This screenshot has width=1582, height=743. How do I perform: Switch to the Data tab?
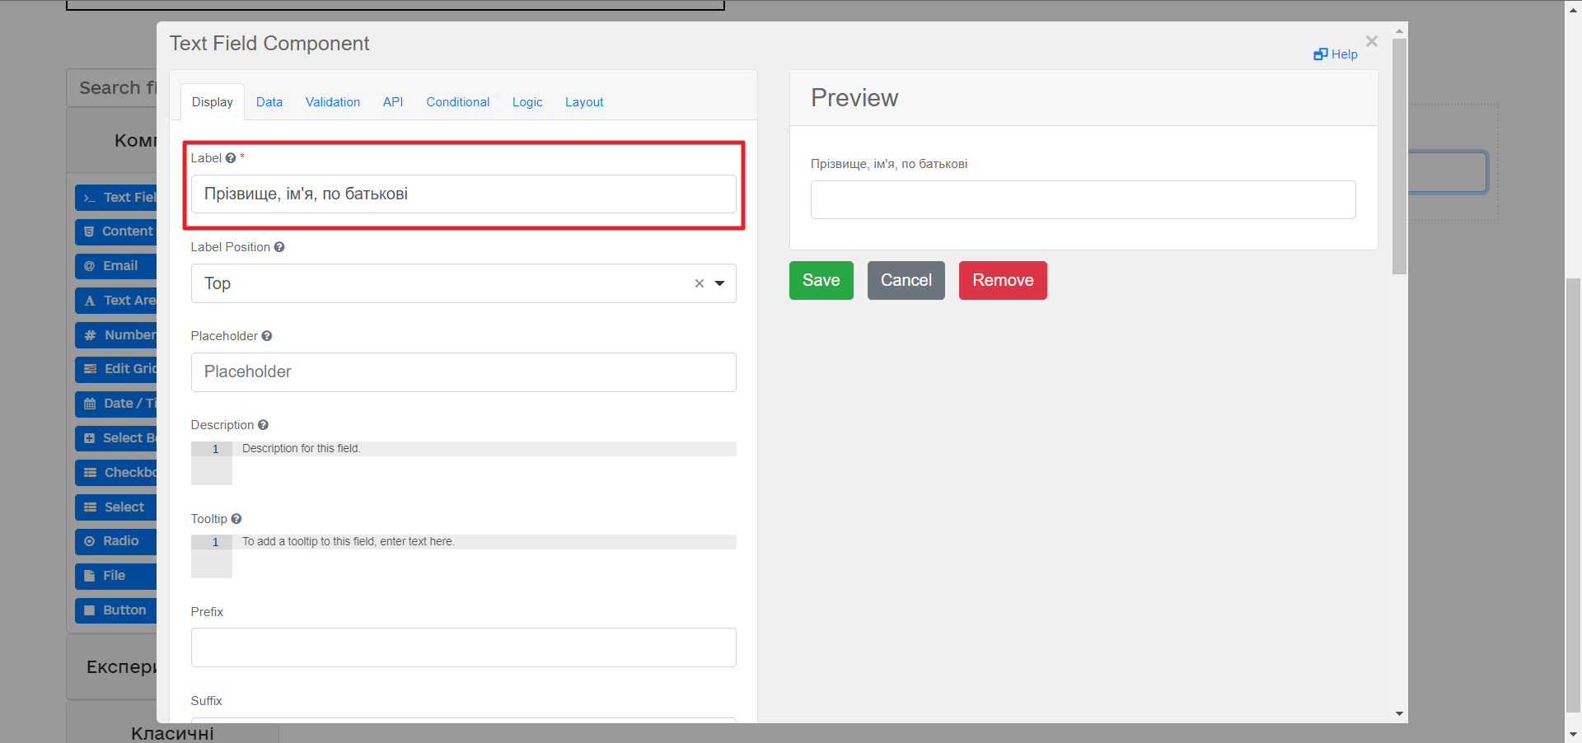click(269, 102)
